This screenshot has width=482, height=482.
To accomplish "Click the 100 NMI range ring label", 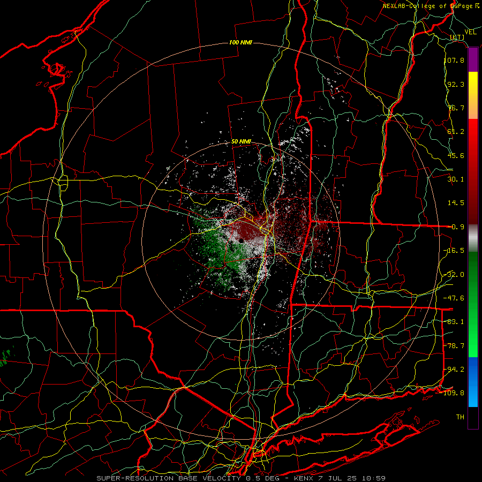I will (240, 42).
